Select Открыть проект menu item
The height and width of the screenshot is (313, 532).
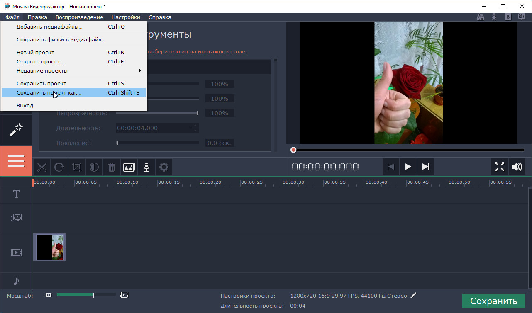tap(74, 62)
